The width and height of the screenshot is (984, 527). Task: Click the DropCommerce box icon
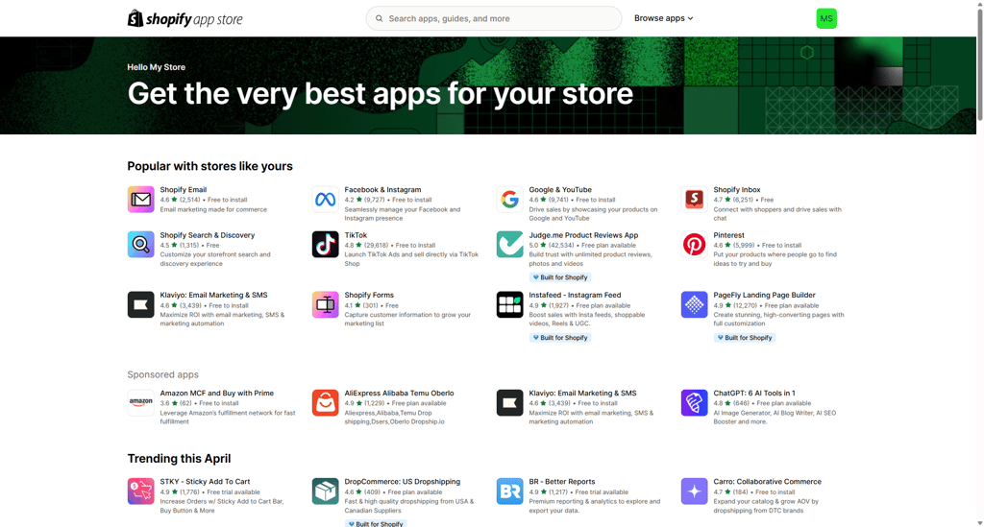325,491
